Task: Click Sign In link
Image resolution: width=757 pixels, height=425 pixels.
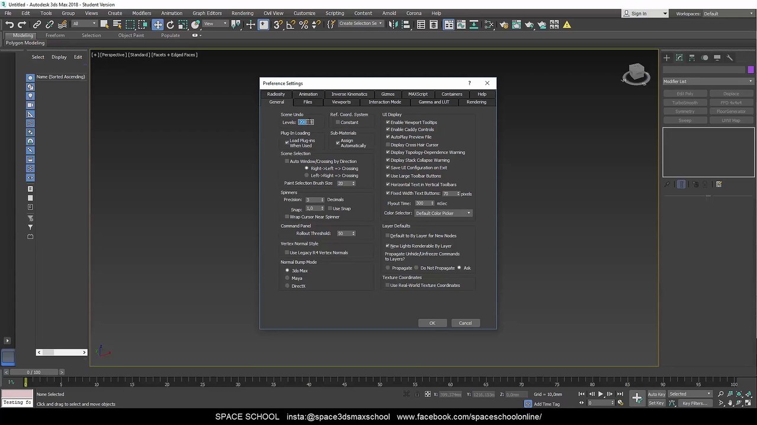Action: click(639, 14)
